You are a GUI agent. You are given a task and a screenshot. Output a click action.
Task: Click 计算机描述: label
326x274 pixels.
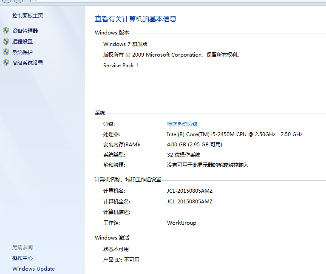tap(116, 212)
